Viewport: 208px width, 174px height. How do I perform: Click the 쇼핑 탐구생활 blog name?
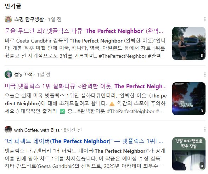29,19
